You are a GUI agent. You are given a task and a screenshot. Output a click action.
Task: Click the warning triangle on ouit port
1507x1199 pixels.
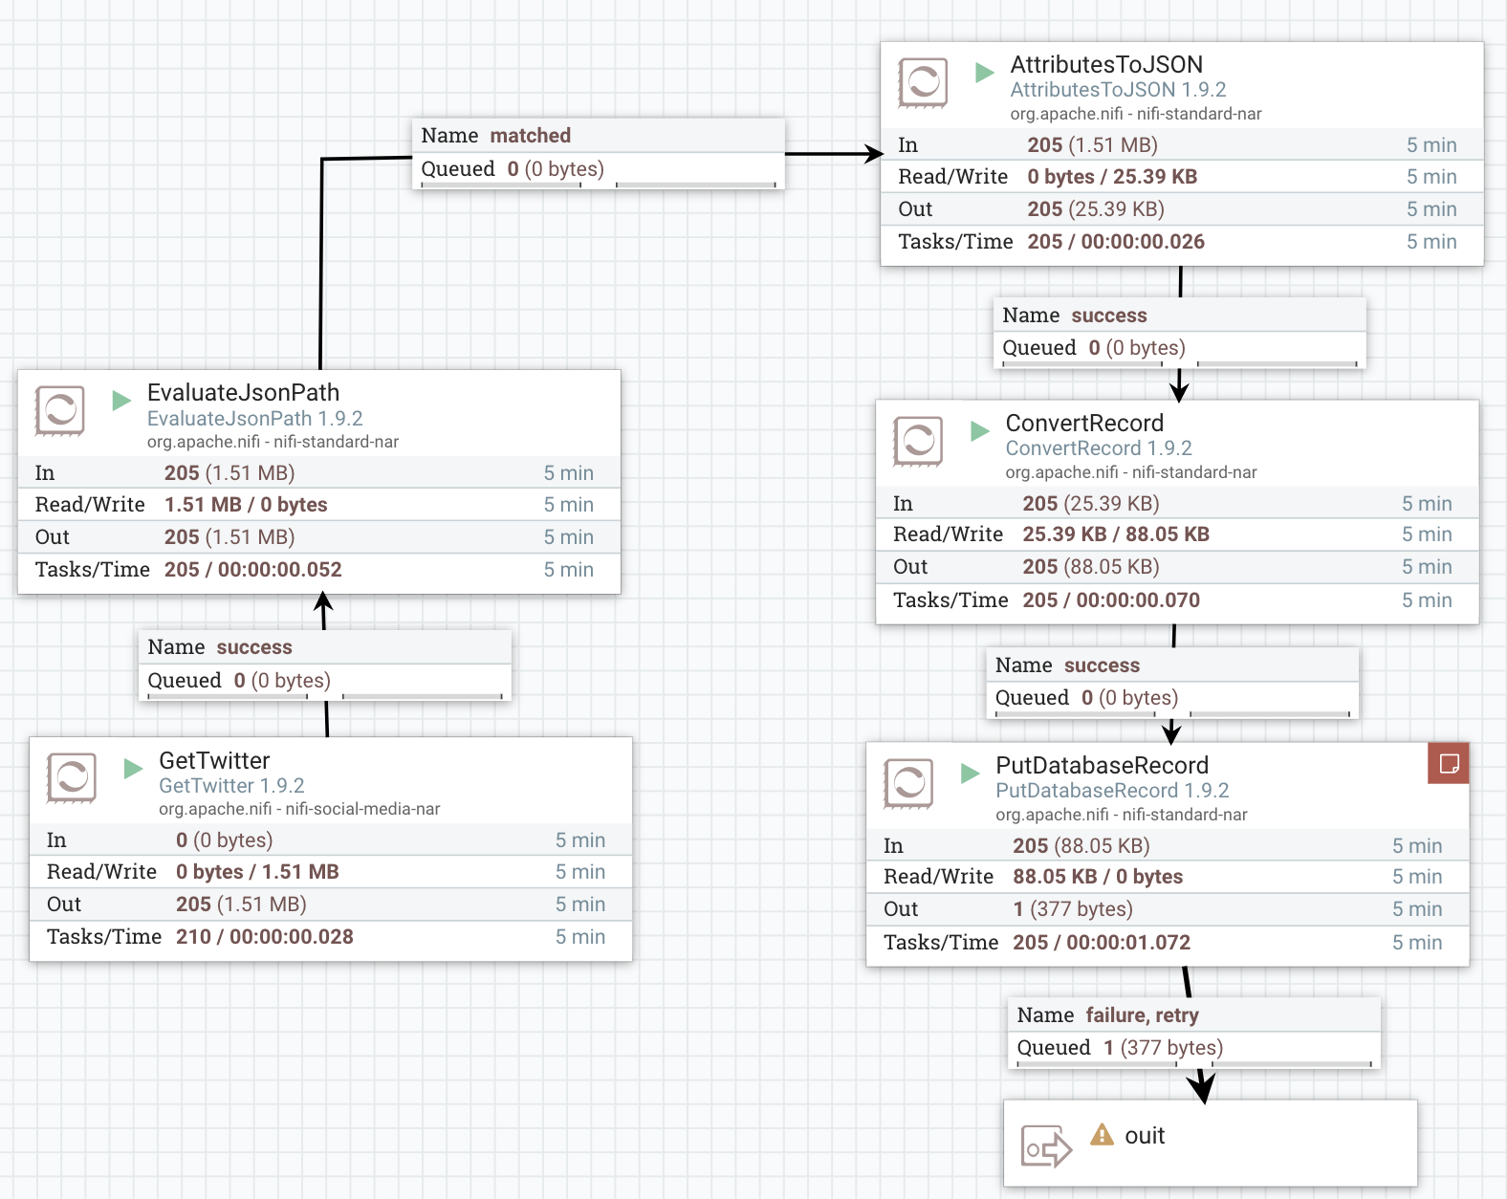tap(1103, 1135)
